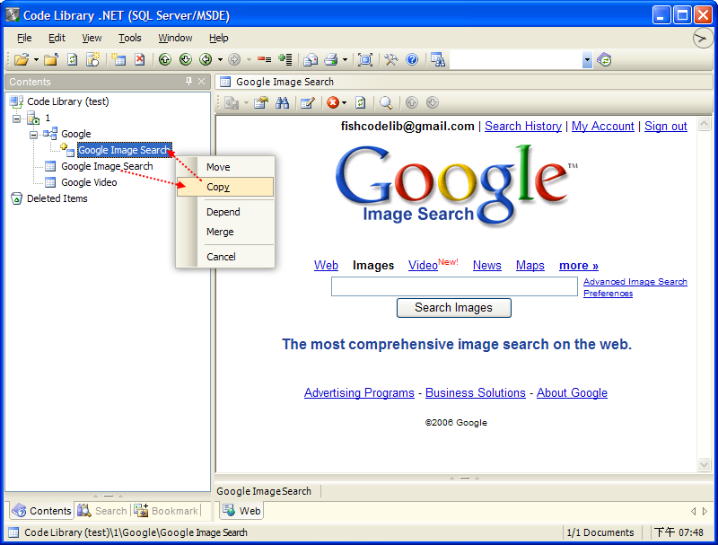Switch to the Search tab at bottom
The height and width of the screenshot is (545, 718).
coord(102,511)
